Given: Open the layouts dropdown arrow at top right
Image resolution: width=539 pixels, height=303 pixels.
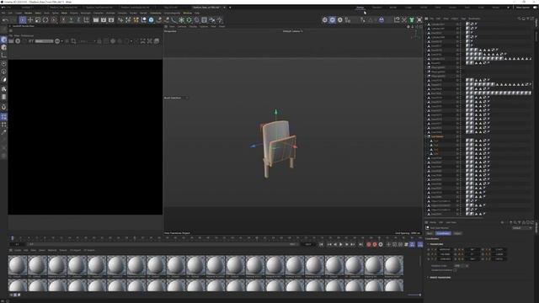Looking at the screenshot, I should click(508, 8).
